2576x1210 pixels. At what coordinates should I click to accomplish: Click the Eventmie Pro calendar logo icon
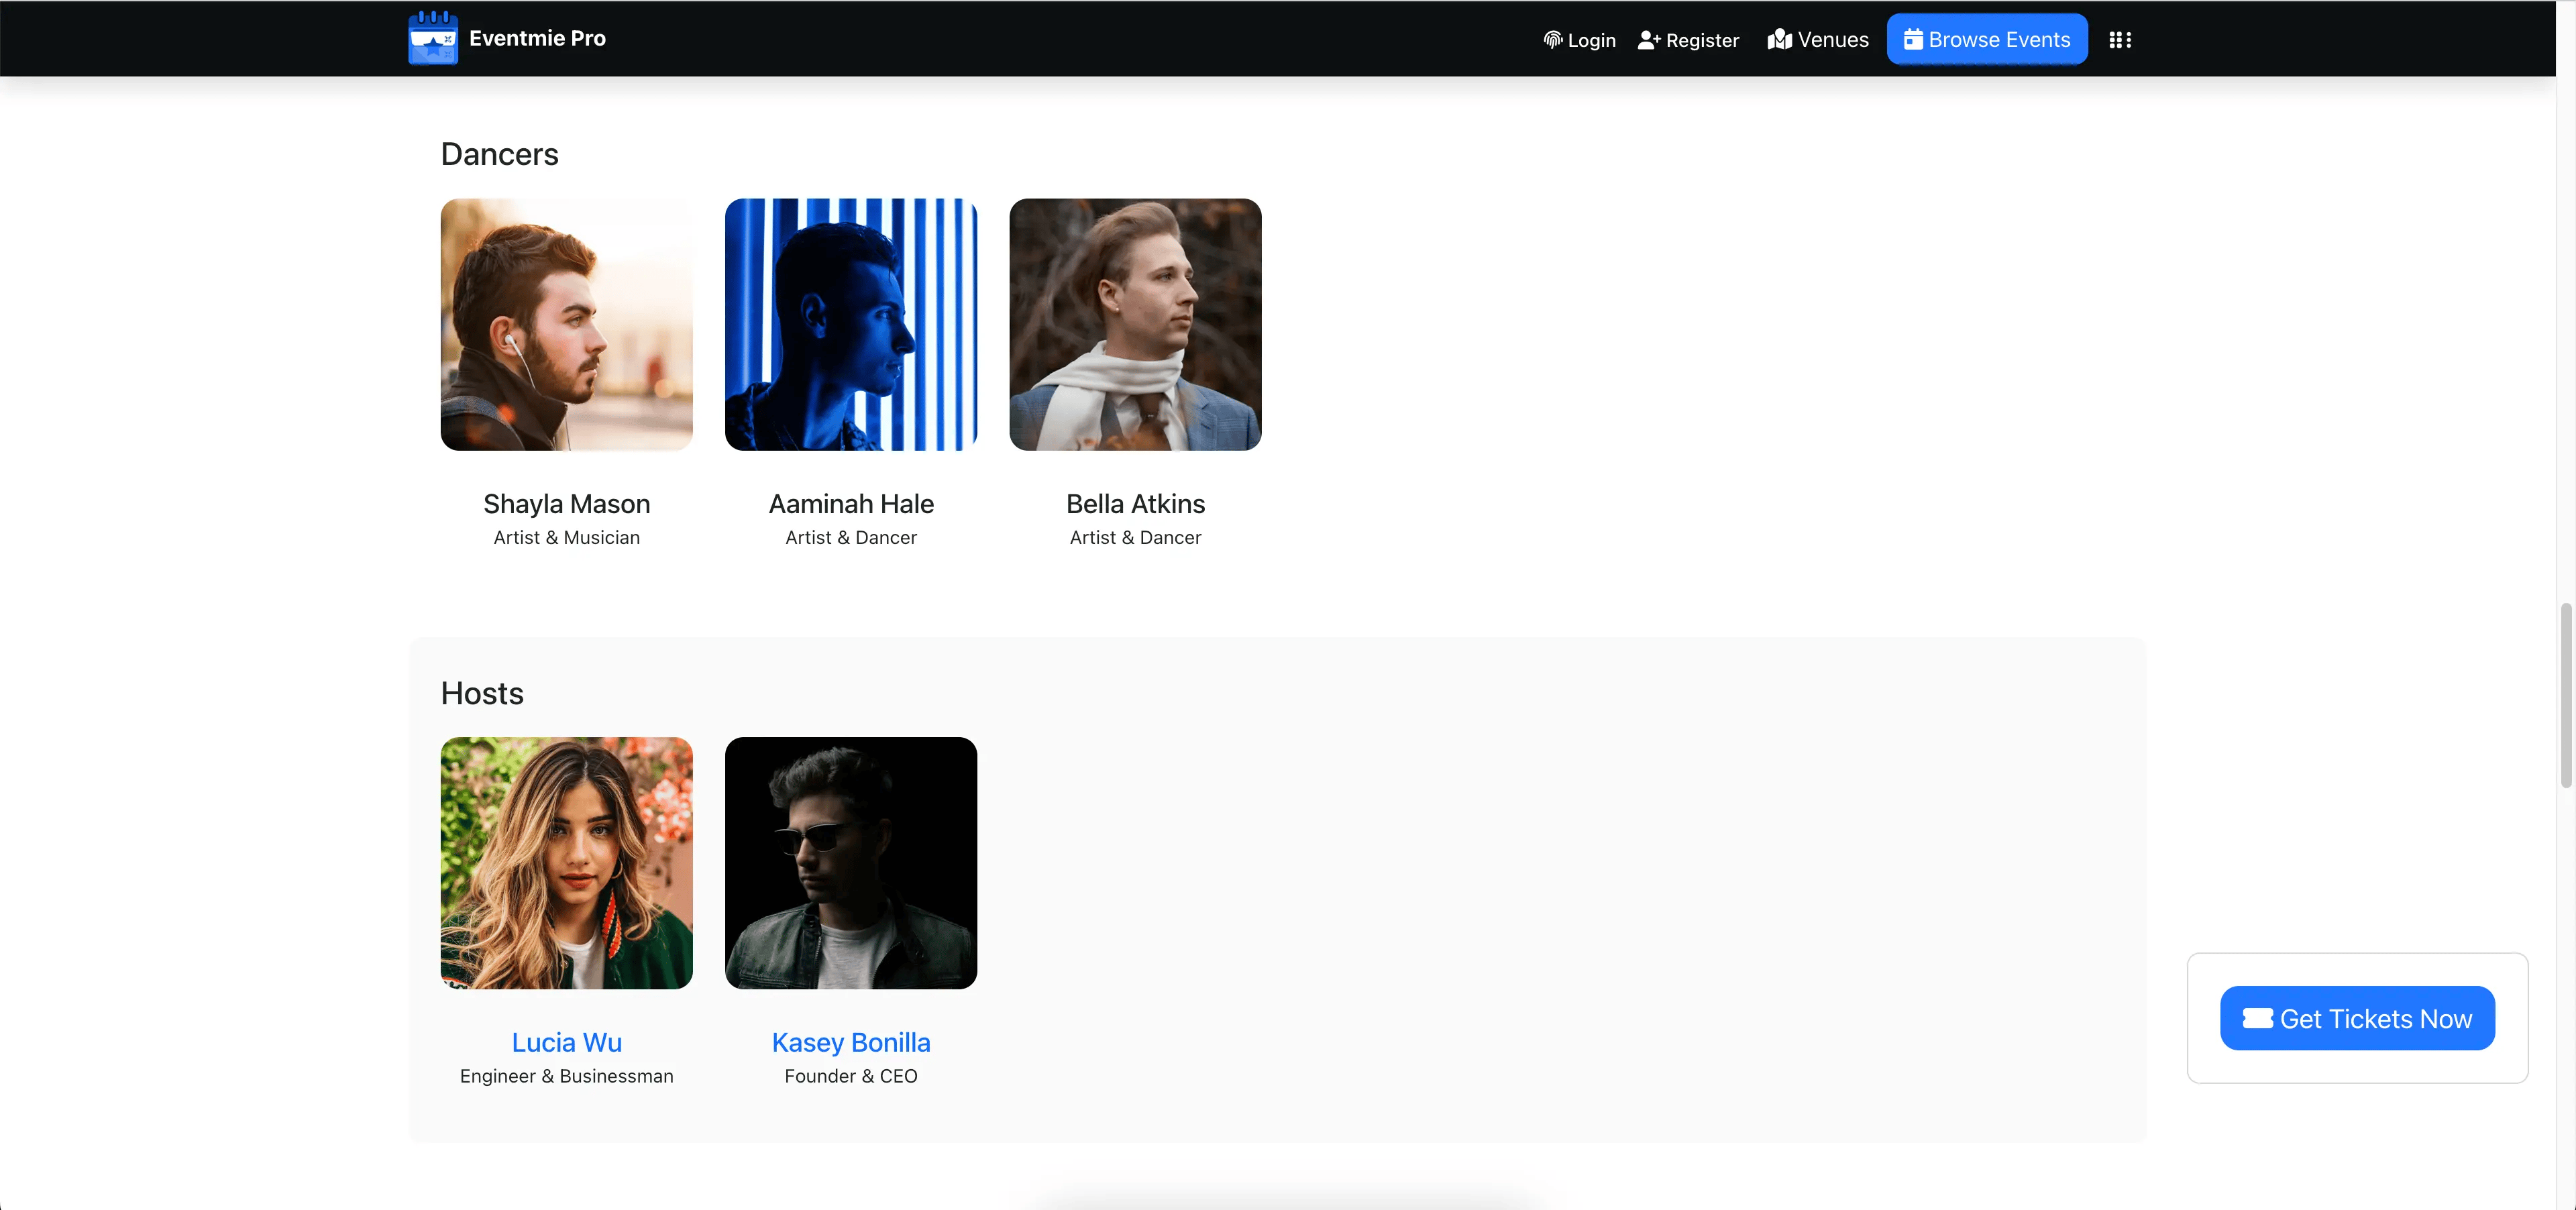tap(433, 38)
